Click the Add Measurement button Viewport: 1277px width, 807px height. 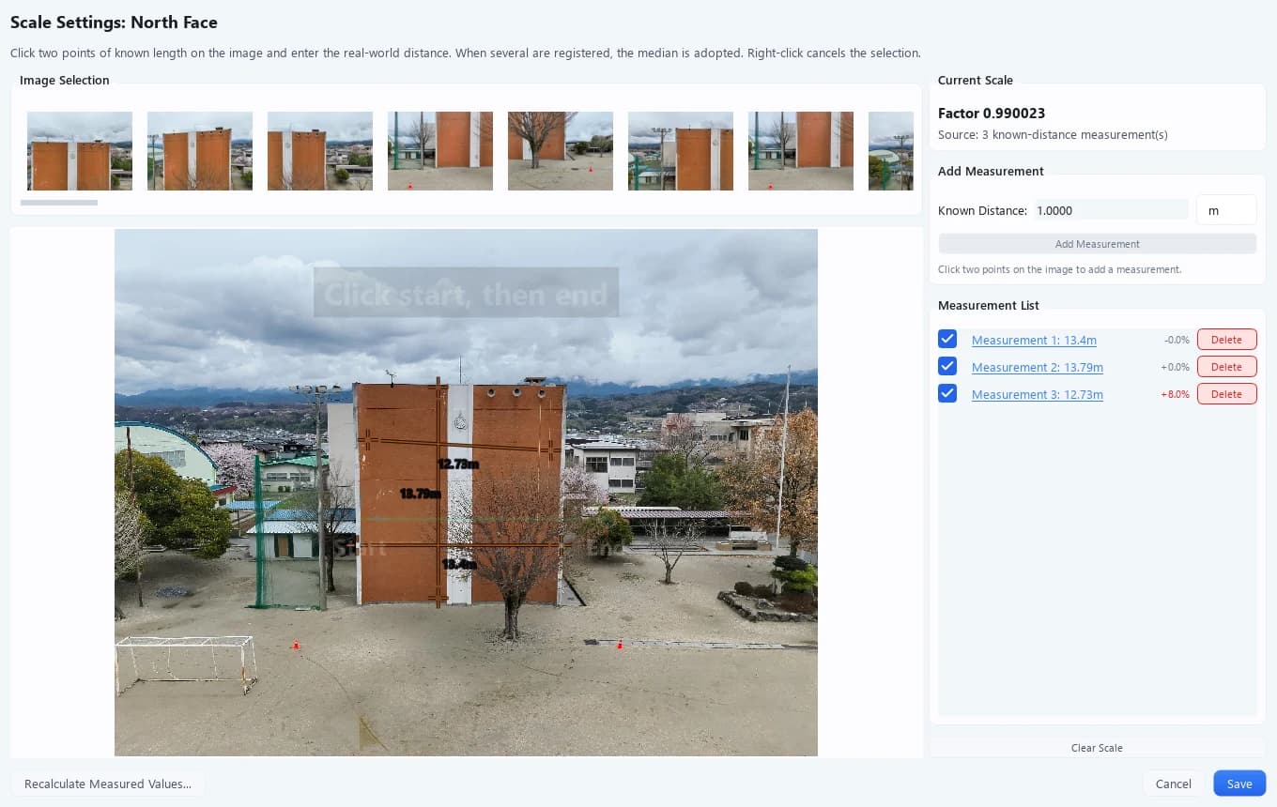tap(1097, 244)
